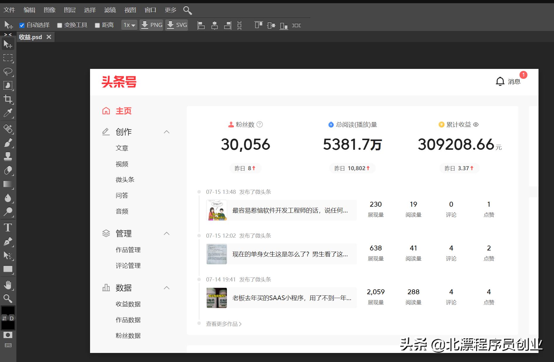This screenshot has width=554, height=362.
Task: Enable the 距离 checkbox
Action: click(x=97, y=25)
